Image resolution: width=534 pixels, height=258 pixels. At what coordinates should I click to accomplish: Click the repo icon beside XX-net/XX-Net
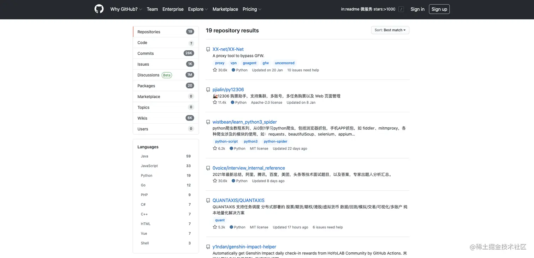[x=208, y=49]
